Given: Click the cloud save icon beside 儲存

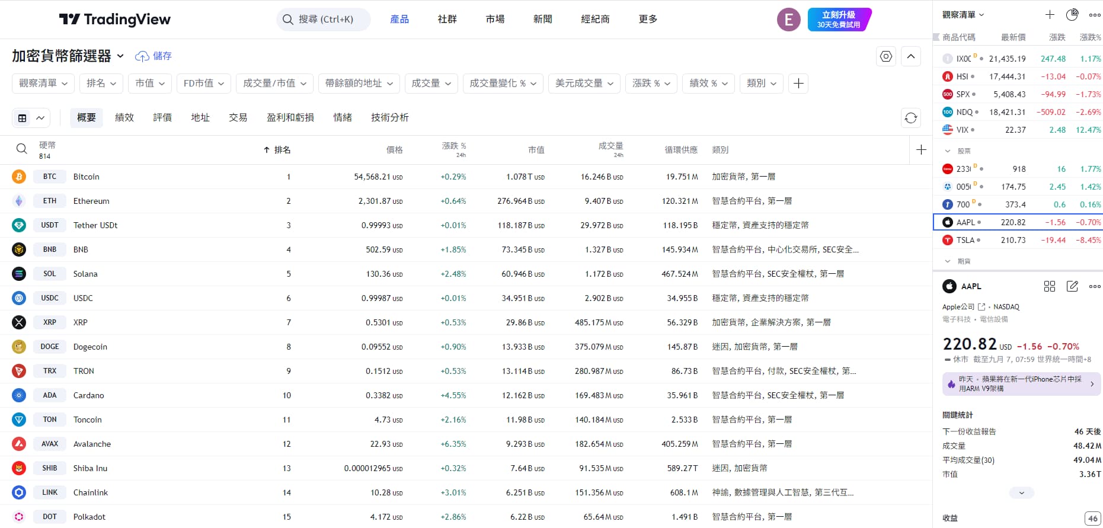Looking at the screenshot, I should click(142, 56).
